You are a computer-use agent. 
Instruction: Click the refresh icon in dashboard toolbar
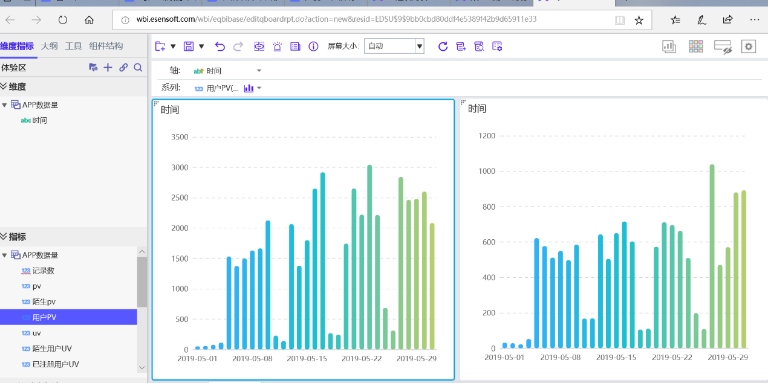443,47
